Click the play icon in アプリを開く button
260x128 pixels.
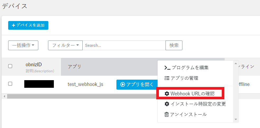tap(122, 84)
